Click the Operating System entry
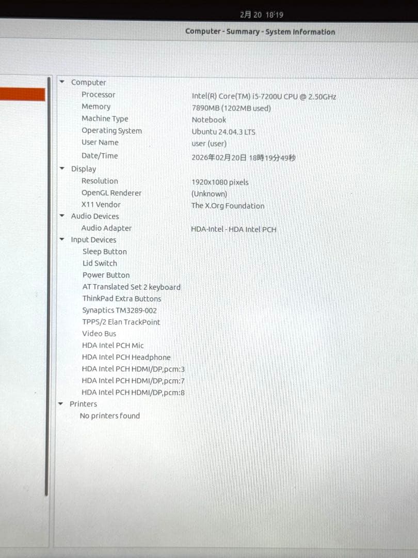The image size is (418, 558). [x=111, y=131]
